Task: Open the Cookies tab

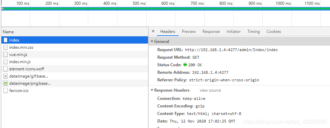Action: click(x=274, y=32)
